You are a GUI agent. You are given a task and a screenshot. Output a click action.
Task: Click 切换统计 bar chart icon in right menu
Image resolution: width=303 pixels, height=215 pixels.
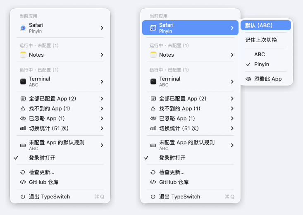[x=153, y=129]
